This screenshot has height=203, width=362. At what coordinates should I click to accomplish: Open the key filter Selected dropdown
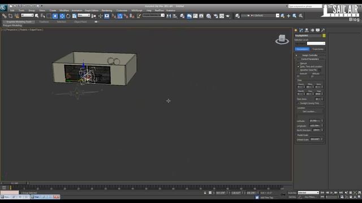(308, 193)
